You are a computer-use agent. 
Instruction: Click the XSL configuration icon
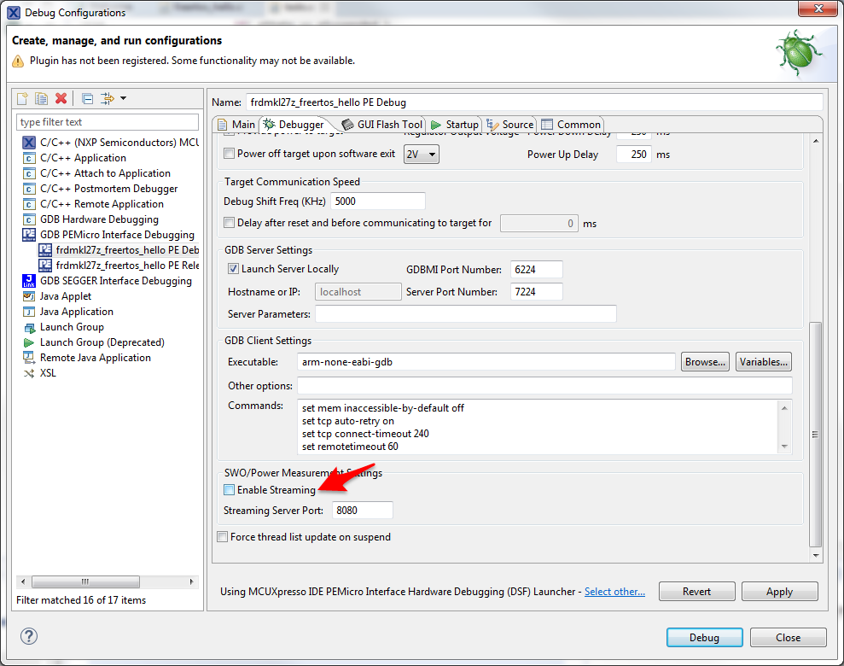click(x=29, y=373)
